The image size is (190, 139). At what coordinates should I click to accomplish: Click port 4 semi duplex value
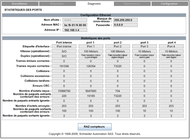(x=171, y=56)
